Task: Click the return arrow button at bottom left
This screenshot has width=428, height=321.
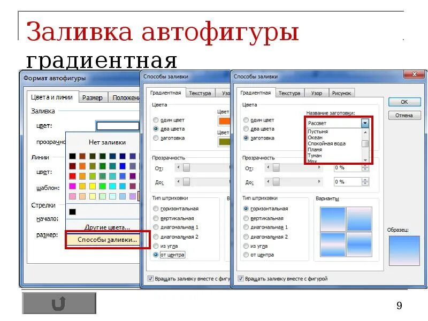Action: (x=59, y=303)
